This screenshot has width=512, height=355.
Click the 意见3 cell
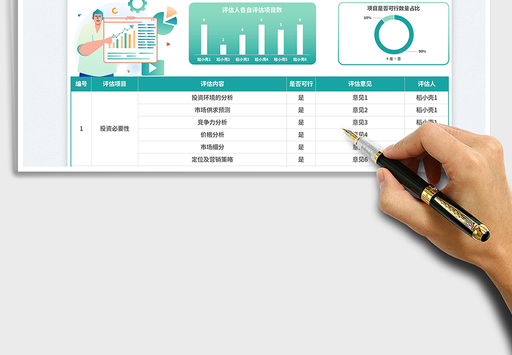[x=360, y=122]
